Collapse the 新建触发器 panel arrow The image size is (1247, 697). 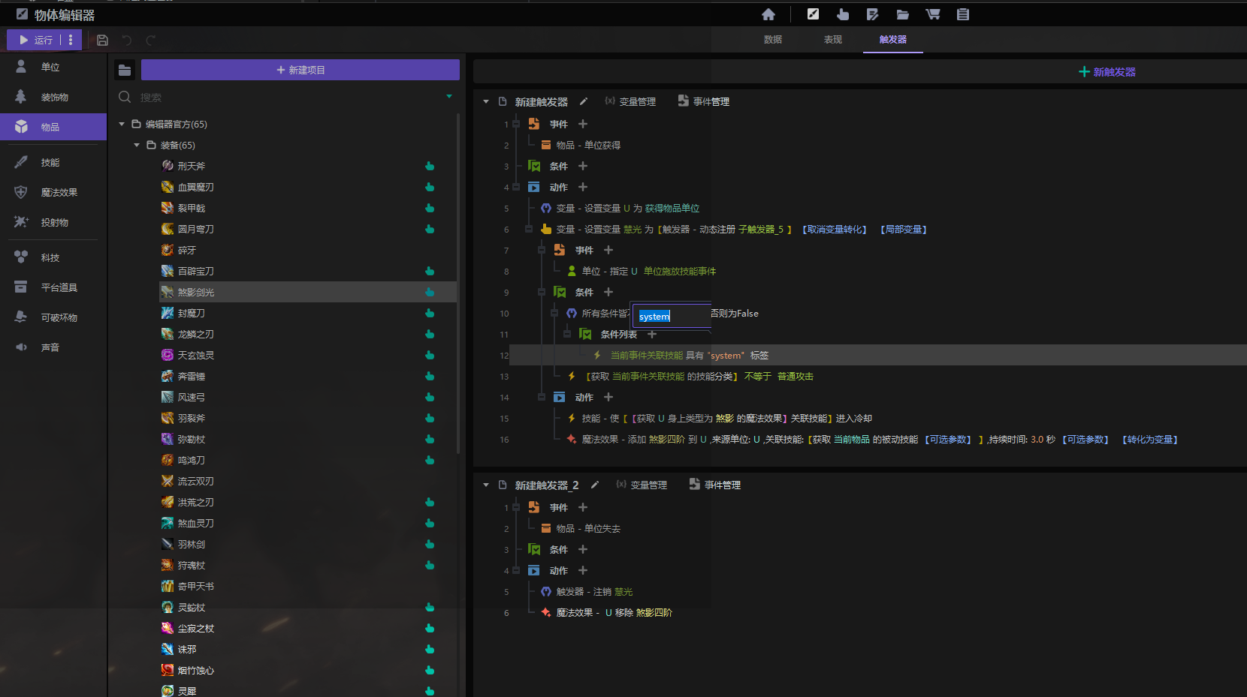tap(486, 101)
